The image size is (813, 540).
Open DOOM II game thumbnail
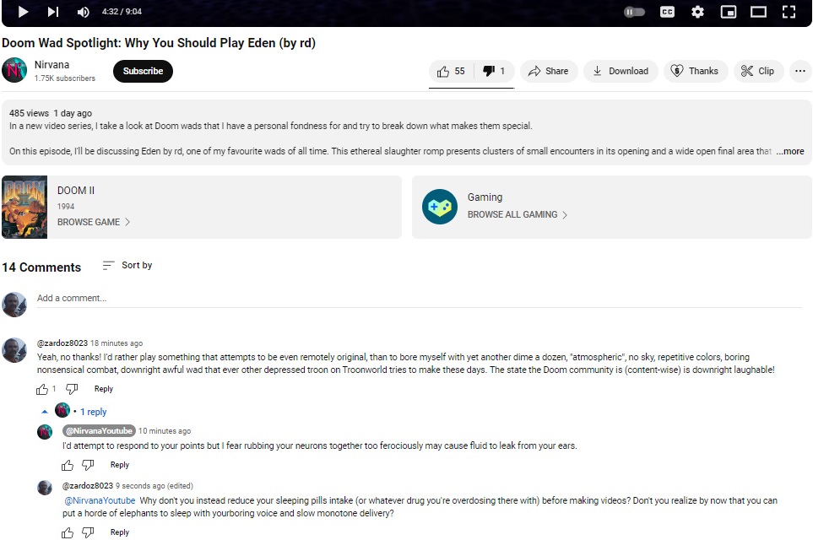24,208
